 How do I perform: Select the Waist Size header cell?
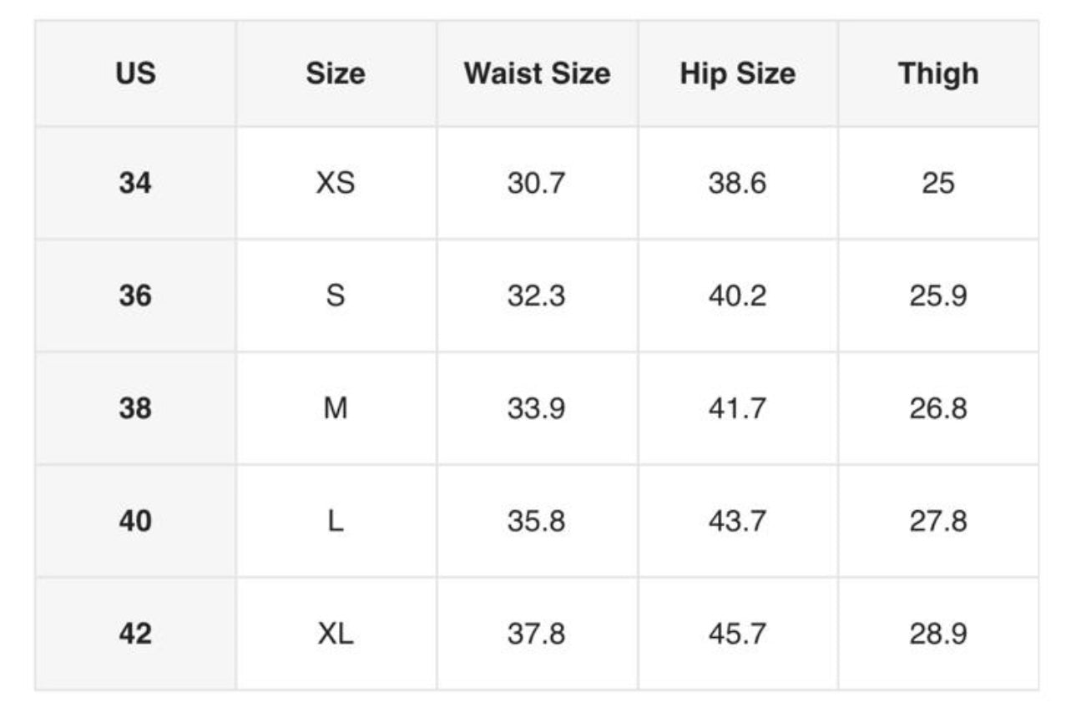(537, 73)
